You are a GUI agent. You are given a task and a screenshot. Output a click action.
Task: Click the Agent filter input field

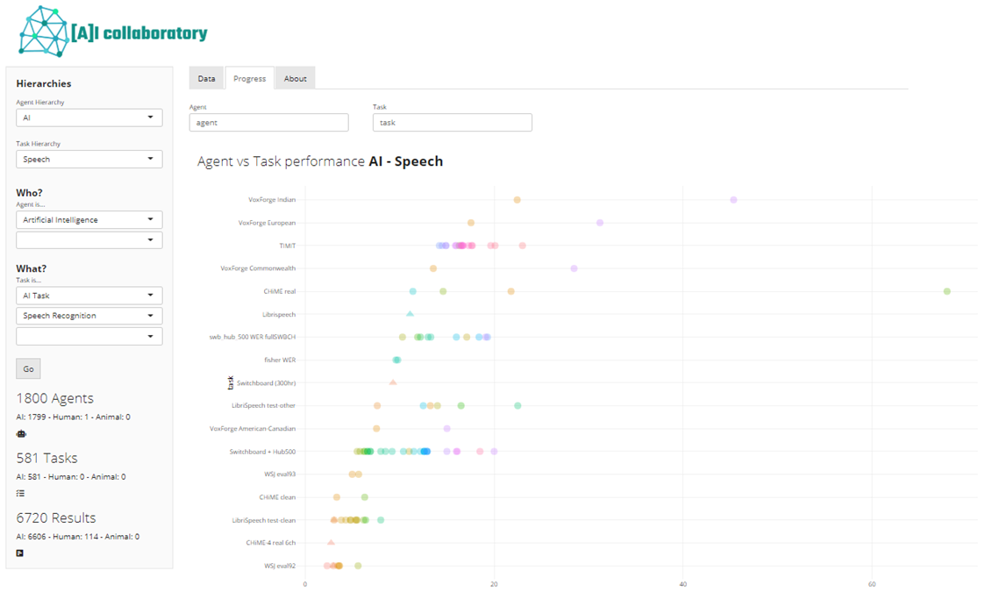pyautogui.click(x=268, y=123)
